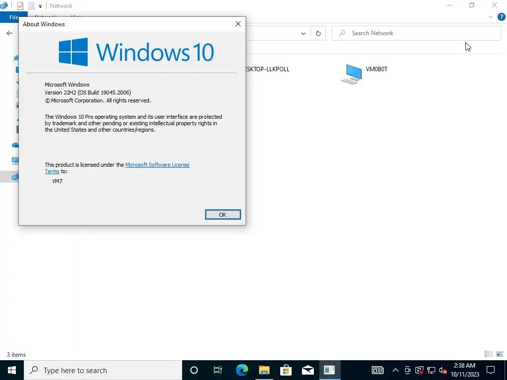Image resolution: width=507 pixels, height=380 pixels.
Task: Open News and interests widget
Action: coord(378,370)
